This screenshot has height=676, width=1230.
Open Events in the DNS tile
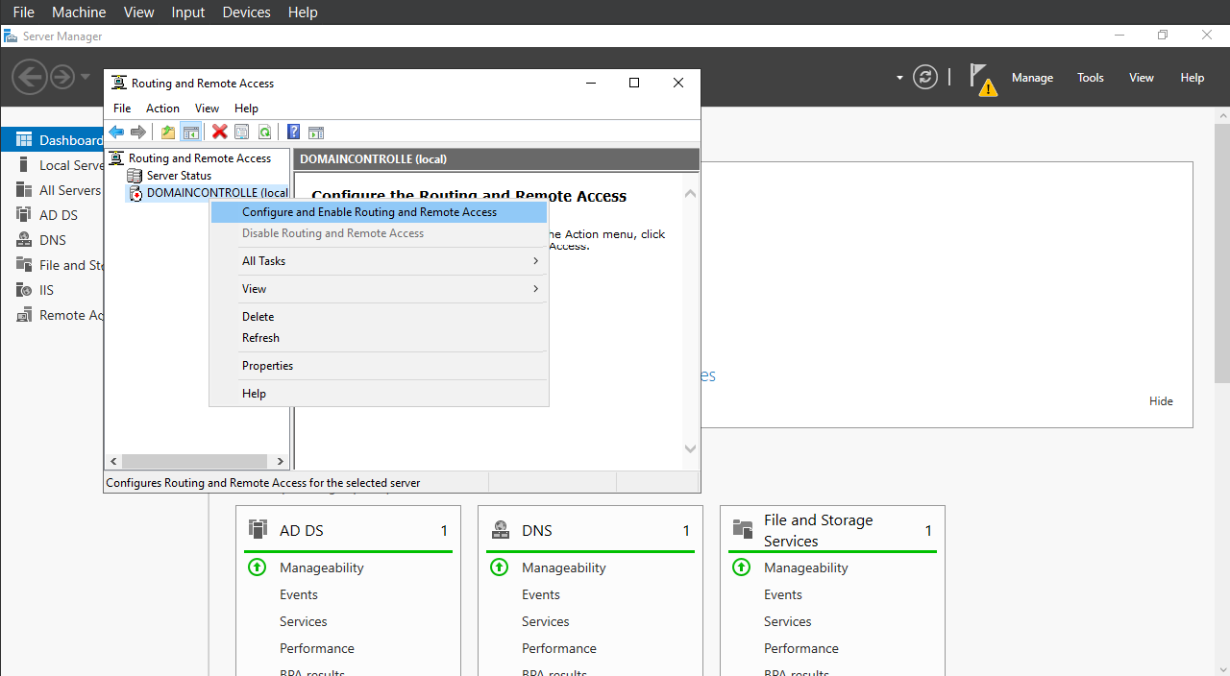point(541,594)
